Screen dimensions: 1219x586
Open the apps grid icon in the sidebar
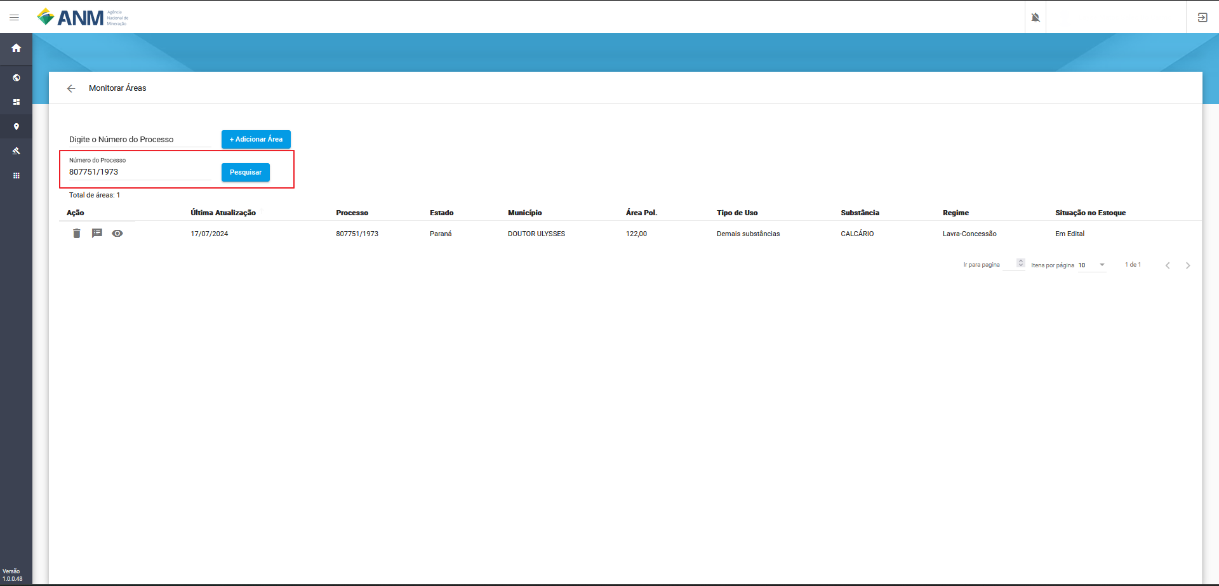click(x=16, y=175)
